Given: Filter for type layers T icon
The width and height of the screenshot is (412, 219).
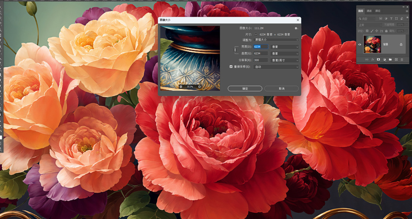Looking at the screenshot, I should (x=391, y=18).
